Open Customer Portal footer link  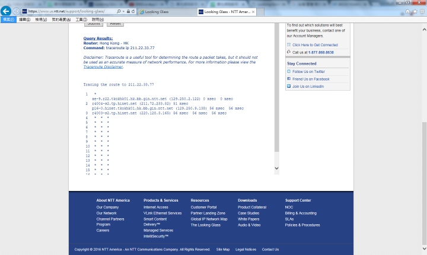pyautogui.click(x=203, y=208)
